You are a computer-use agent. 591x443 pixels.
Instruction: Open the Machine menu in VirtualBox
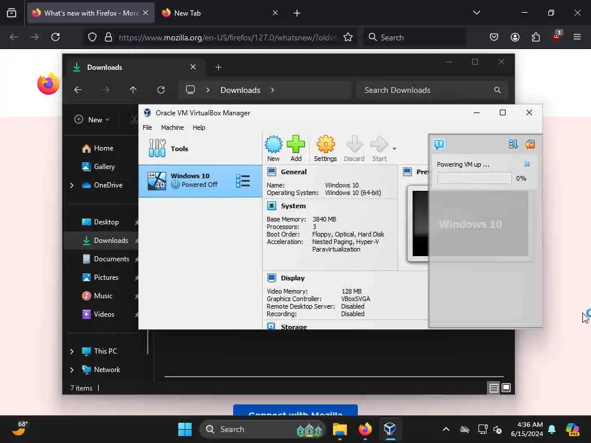[x=172, y=127]
